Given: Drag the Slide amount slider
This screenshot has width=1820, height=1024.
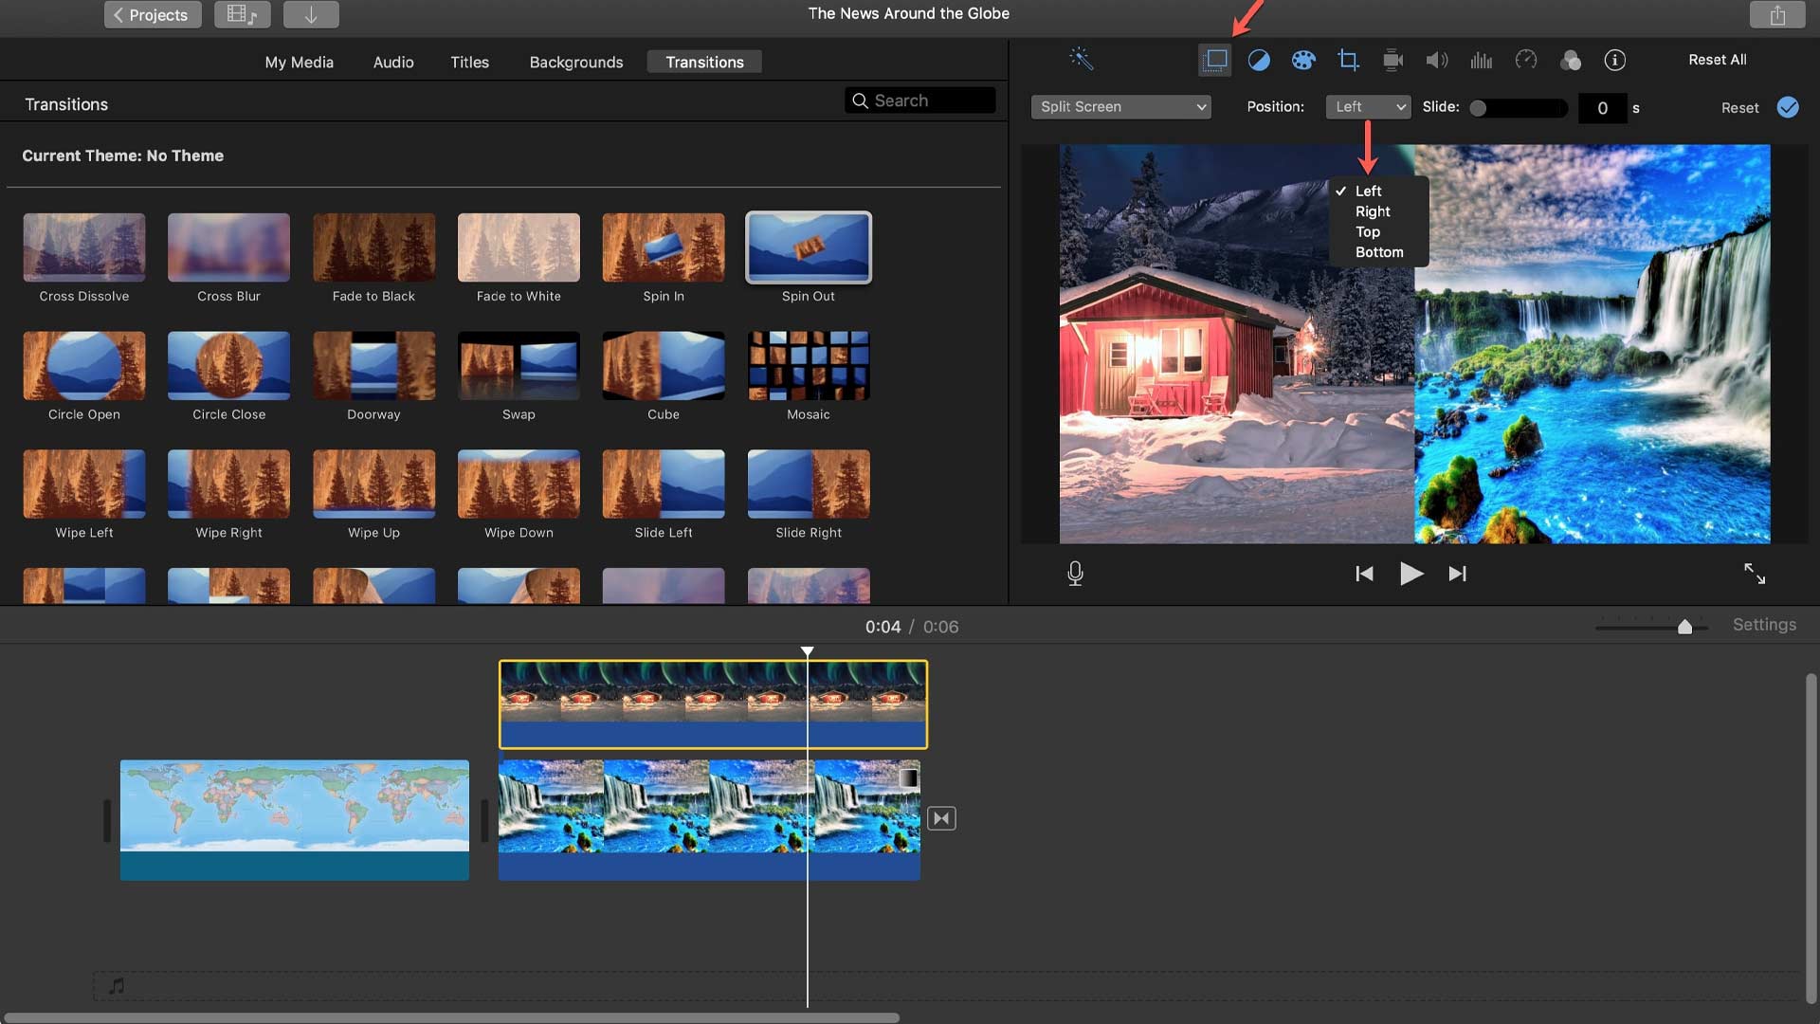Looking at the screenshot, I should [1479, 107].
